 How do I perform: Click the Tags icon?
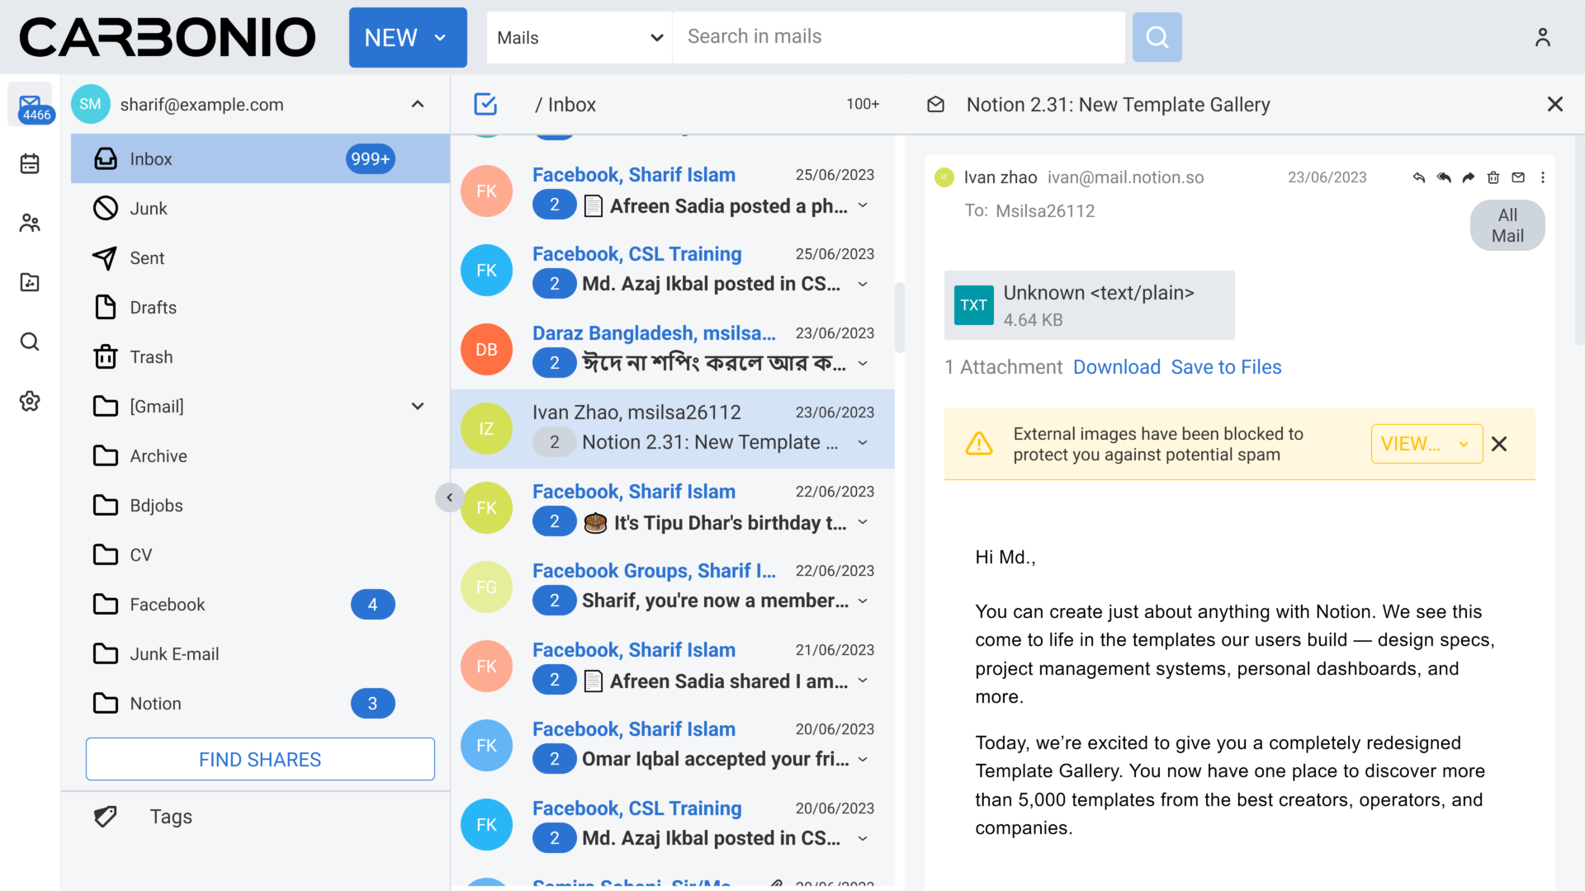coord(106,817)
